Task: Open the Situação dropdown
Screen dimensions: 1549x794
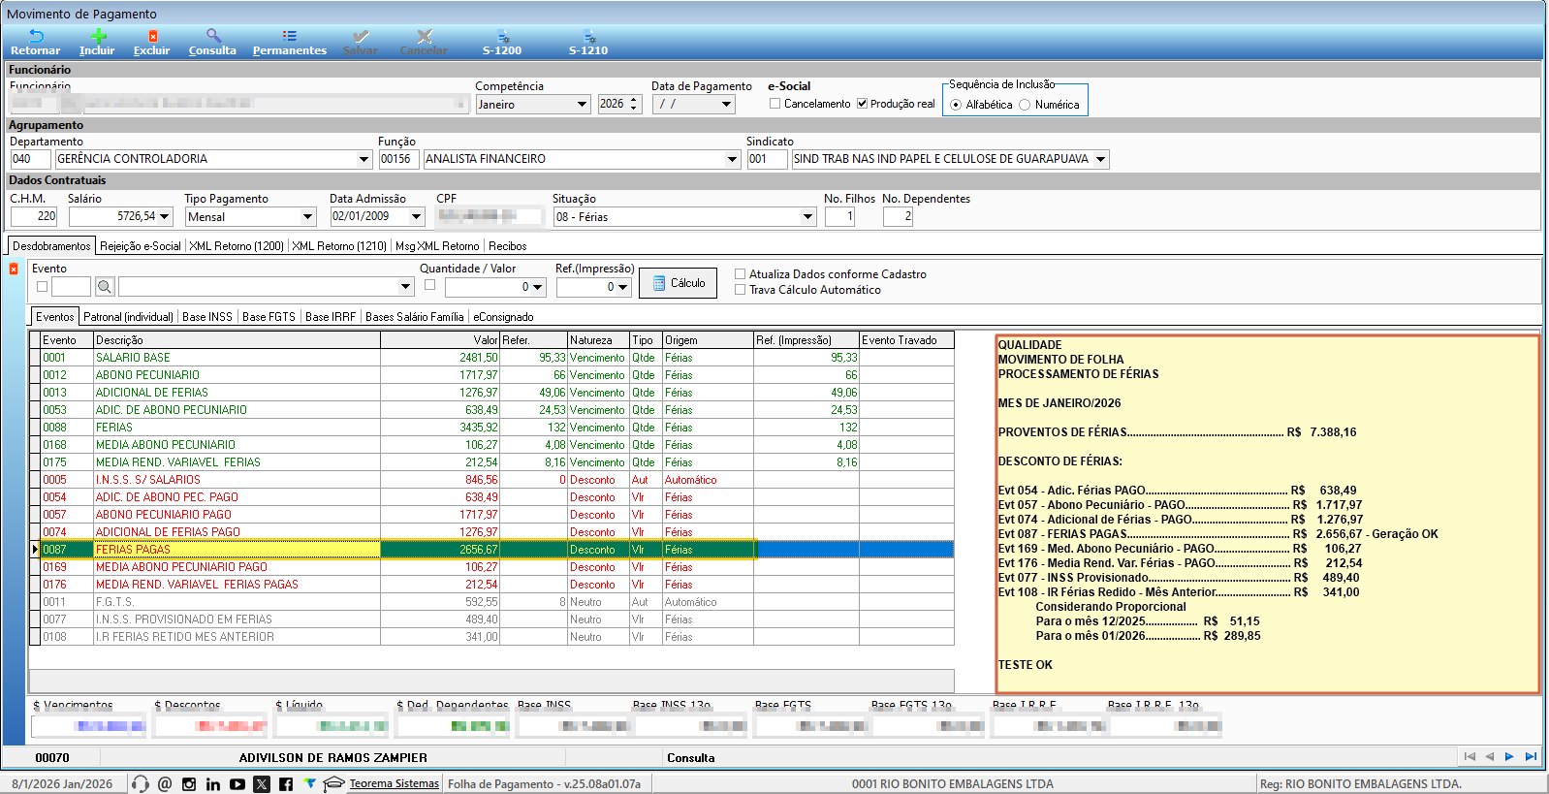Action: click(x=807, y=217)
